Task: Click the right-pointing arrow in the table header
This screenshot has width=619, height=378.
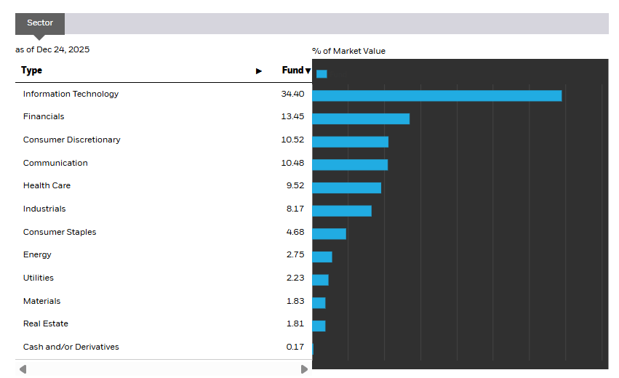Action: point(259,71)
